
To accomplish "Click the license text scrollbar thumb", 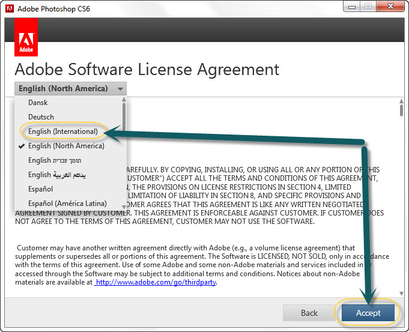I will tap(401, 110).
